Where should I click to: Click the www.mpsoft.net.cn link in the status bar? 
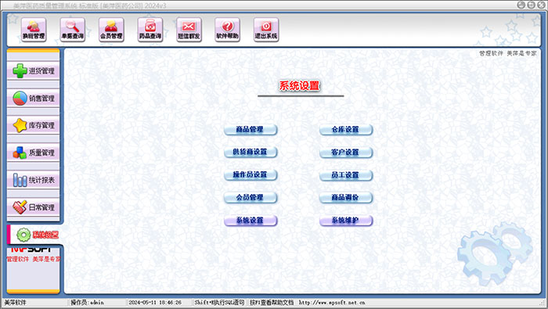point(332,303)
